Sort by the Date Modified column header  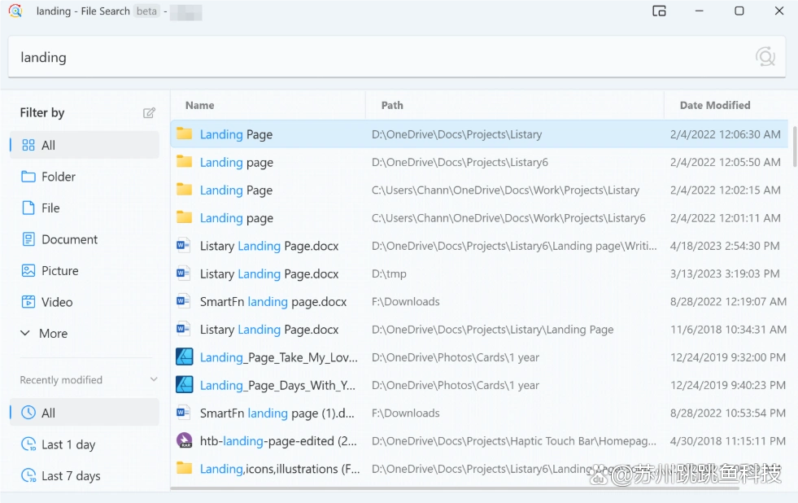715,105
